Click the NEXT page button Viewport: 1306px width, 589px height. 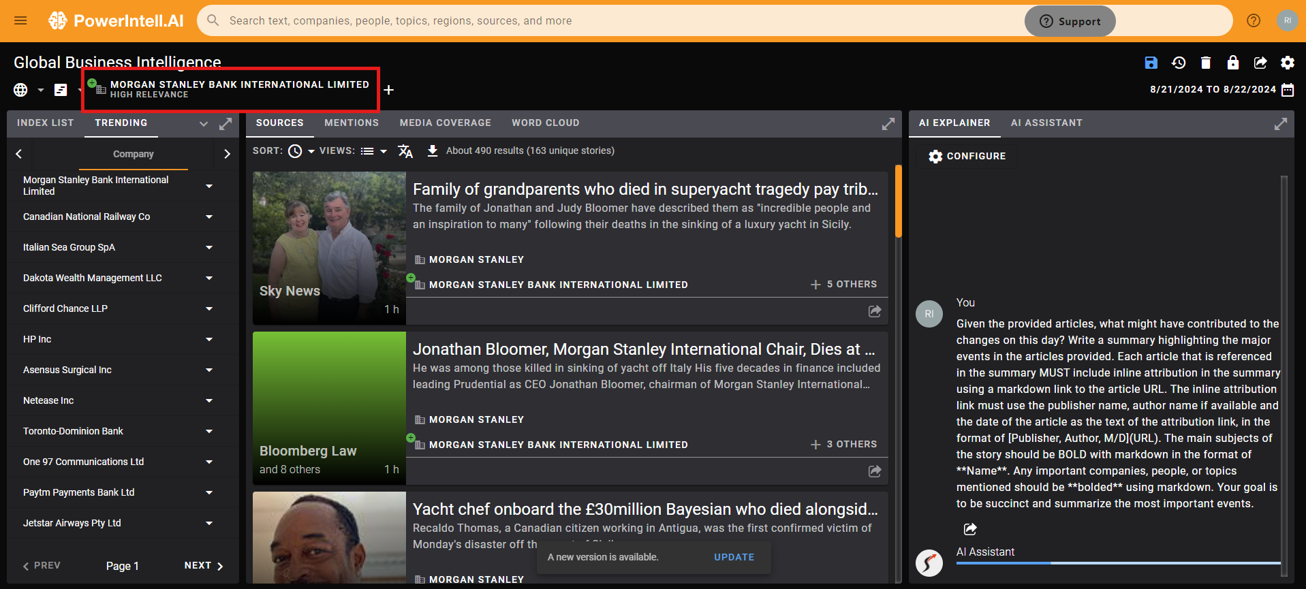point(204,566)
